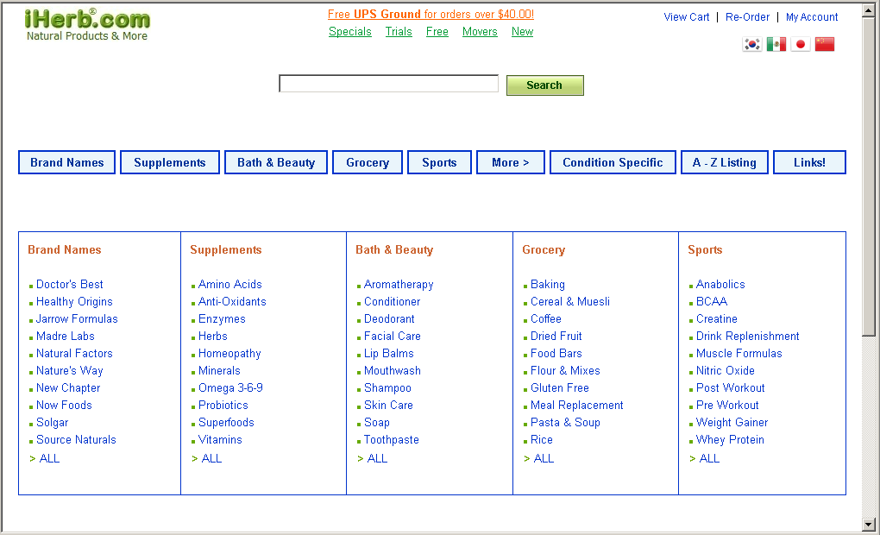Image resolution: width=880 pixels, height=535 pixels.
Task: Open the Movers link
Action: point(480,31)
